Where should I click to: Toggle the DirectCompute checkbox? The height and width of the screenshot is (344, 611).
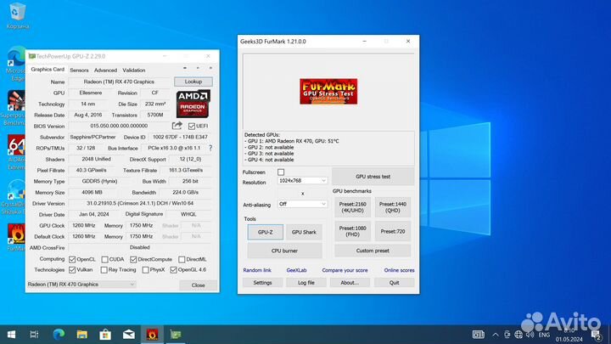[133, 259]
